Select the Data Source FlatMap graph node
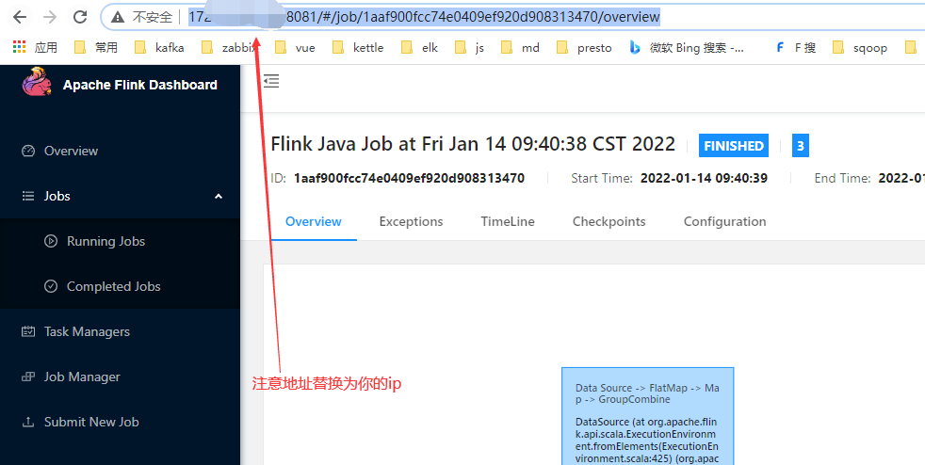This screenshot has width=925, height=465. (x=648, y=415)
